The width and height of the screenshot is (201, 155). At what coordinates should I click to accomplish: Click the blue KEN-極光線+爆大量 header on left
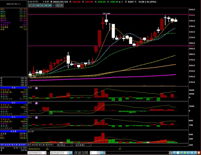[x=14, y=145]
